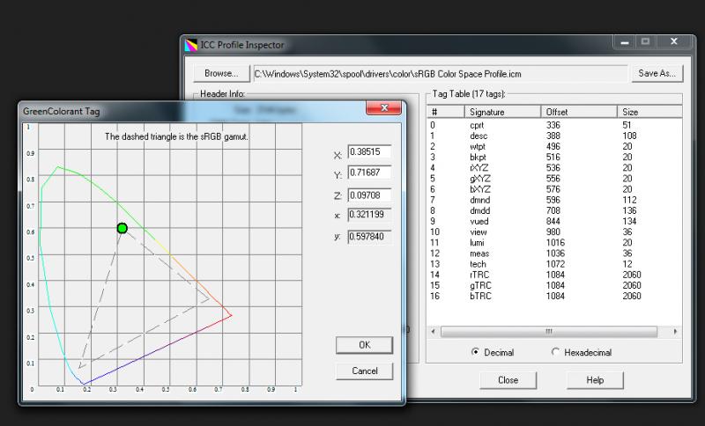
Task: Click the tag table scroll right arrow
Action: (x=675, y=332)
